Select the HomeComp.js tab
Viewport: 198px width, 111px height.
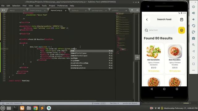tap(56, 10)
